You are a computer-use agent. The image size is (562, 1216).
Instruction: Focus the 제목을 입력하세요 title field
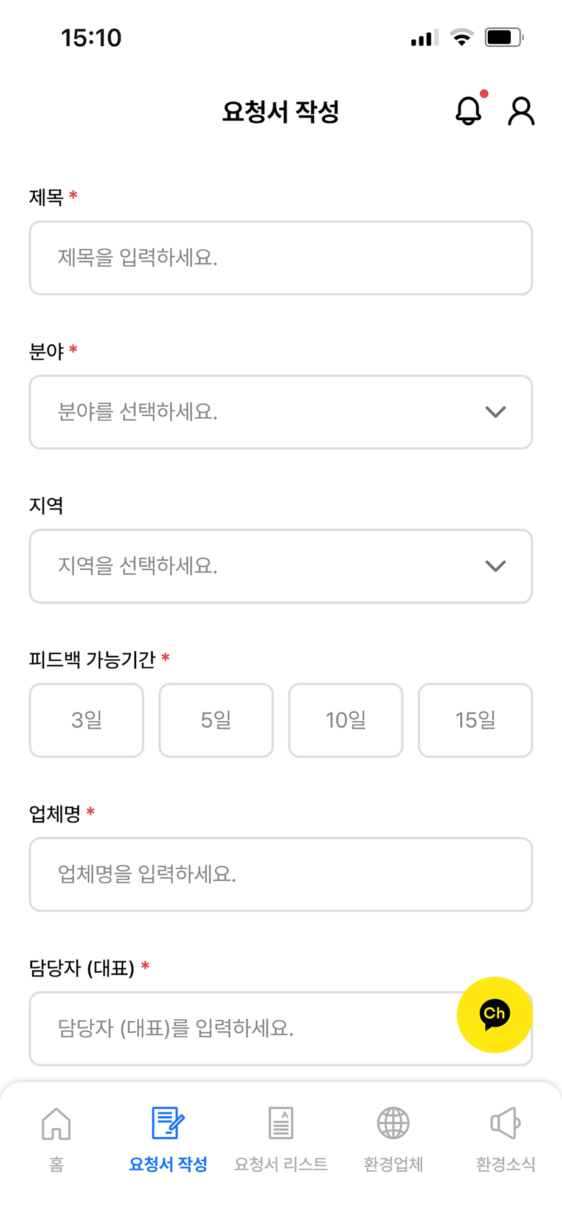click(x=281, y=258)
